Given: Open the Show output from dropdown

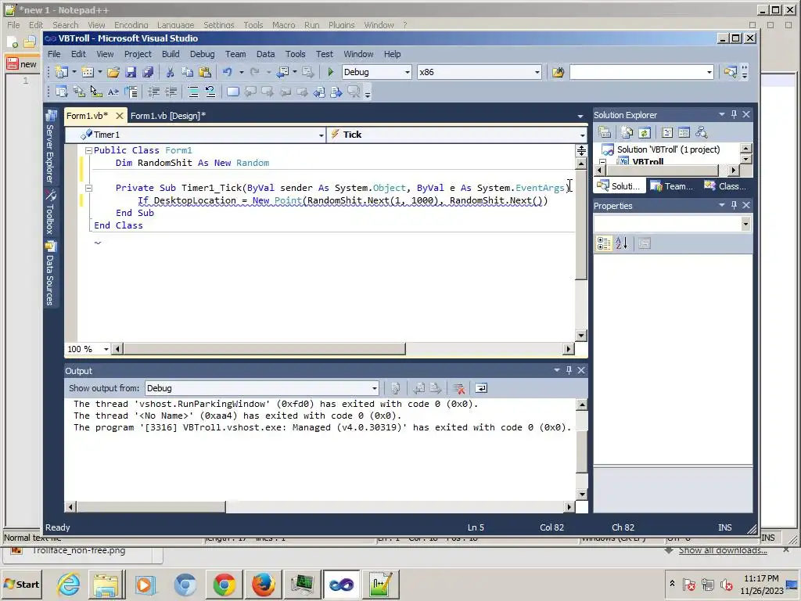Looking at the screenshot, I should [375, 388].
